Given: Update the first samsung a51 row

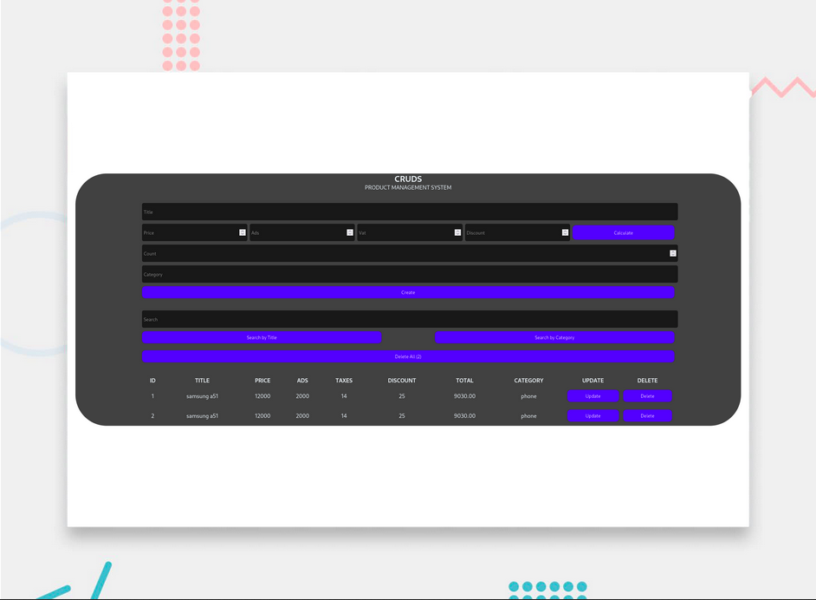Looking at the screenshot, I should (x=593, y=396).
